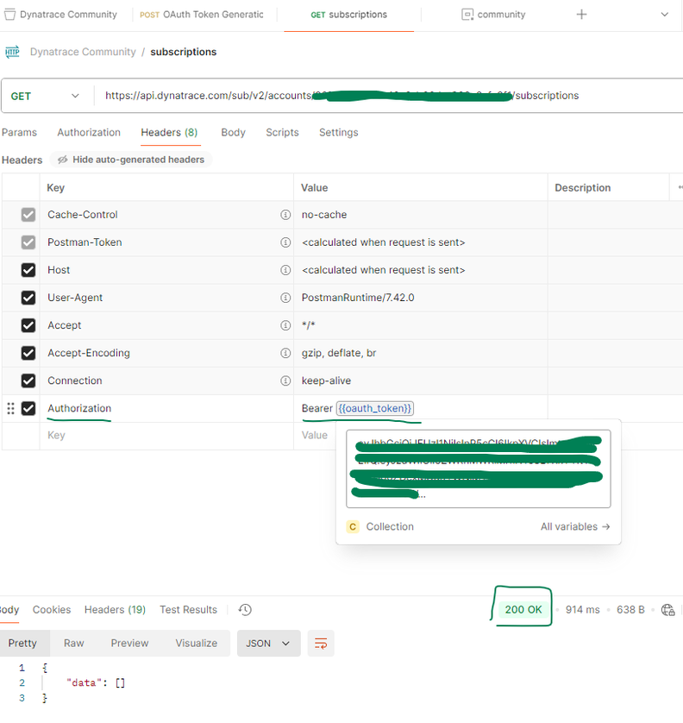Expand the tab list chevron

click(x=665, y=15)
